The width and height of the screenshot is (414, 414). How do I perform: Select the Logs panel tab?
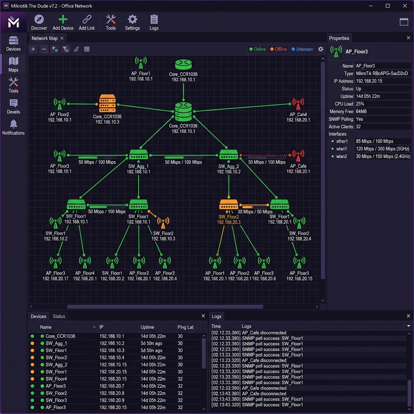pyautogui.click(x=217, y=316)
